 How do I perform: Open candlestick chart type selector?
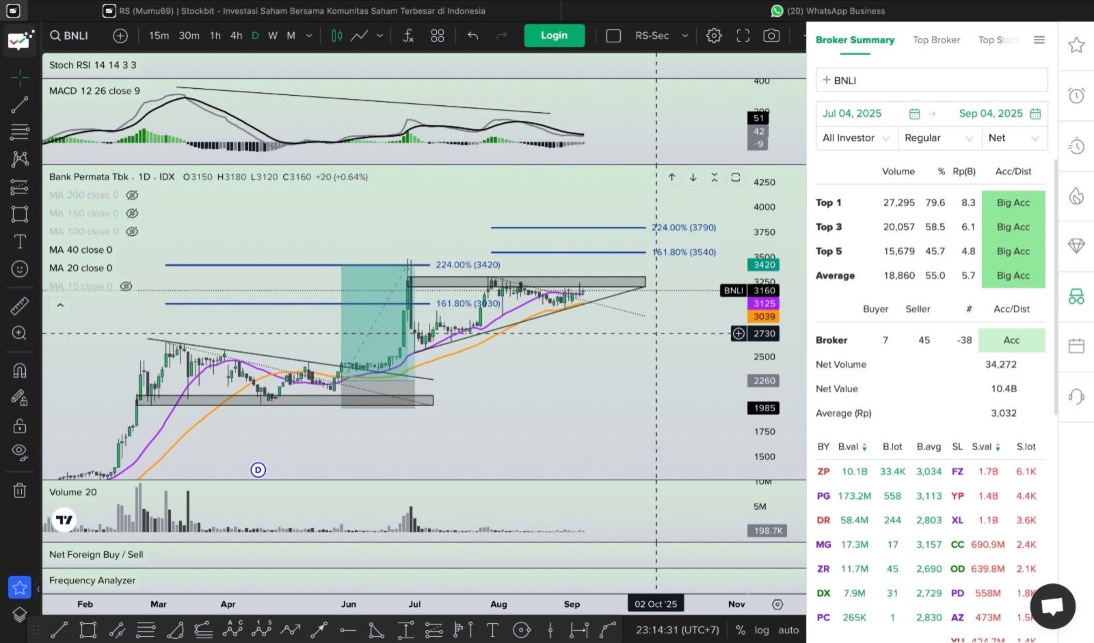[336, 36]
